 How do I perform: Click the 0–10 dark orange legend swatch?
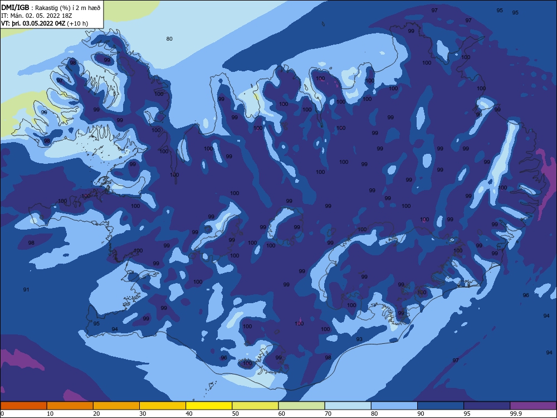pos(23,406)
